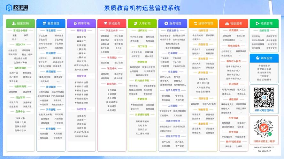Open 业绩报表 in 报表管理
This screenshot has width=284, height=159.
click(x=210, y=133)
